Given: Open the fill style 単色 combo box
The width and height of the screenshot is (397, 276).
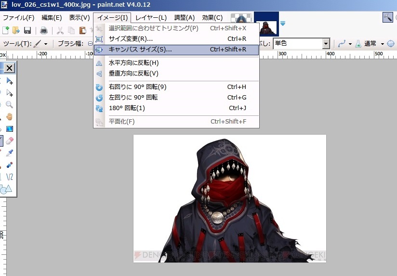Looking at the screenshot, I should coord(301,43).
